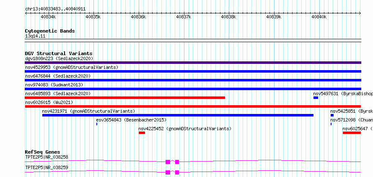Click the blue bar beneath nsv6476844
The height and width of the screenshot is (177, 373).
[193, 80]
